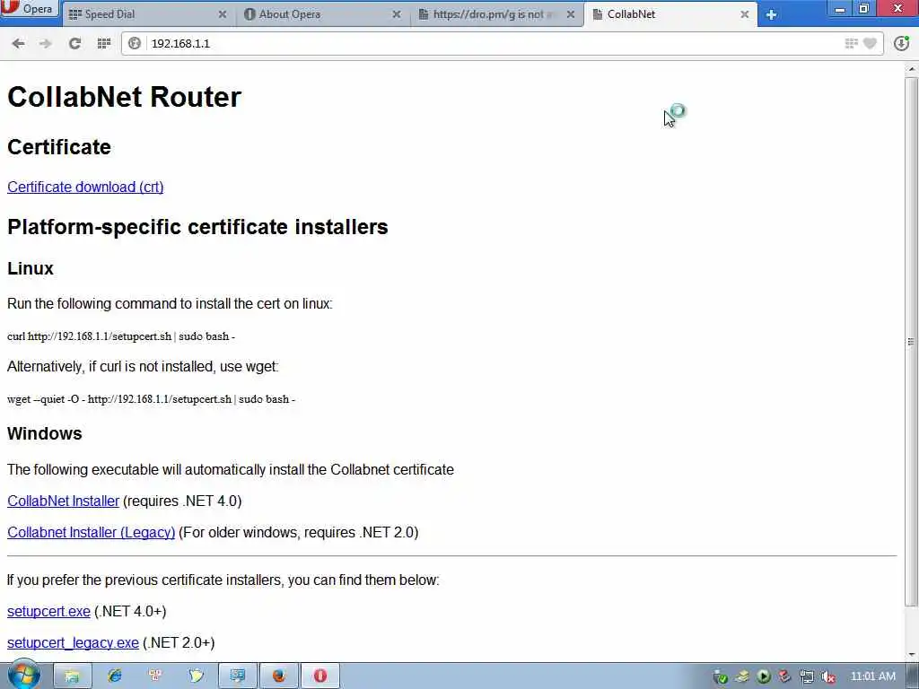Switch to the About Opera tab

pos(322,14)
